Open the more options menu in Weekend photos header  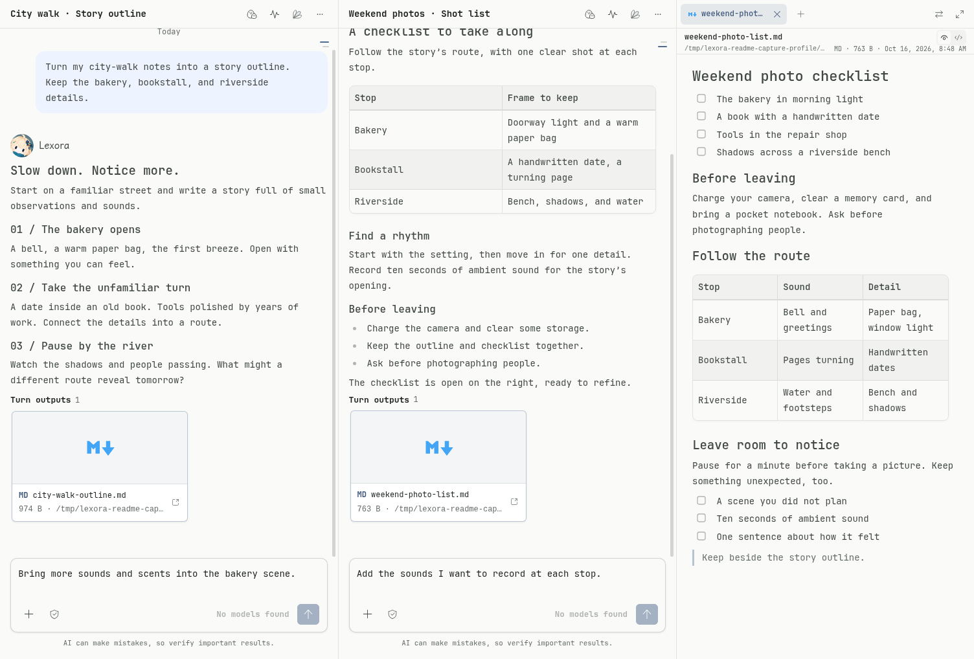pyautogui.click(x=658, y=14)
